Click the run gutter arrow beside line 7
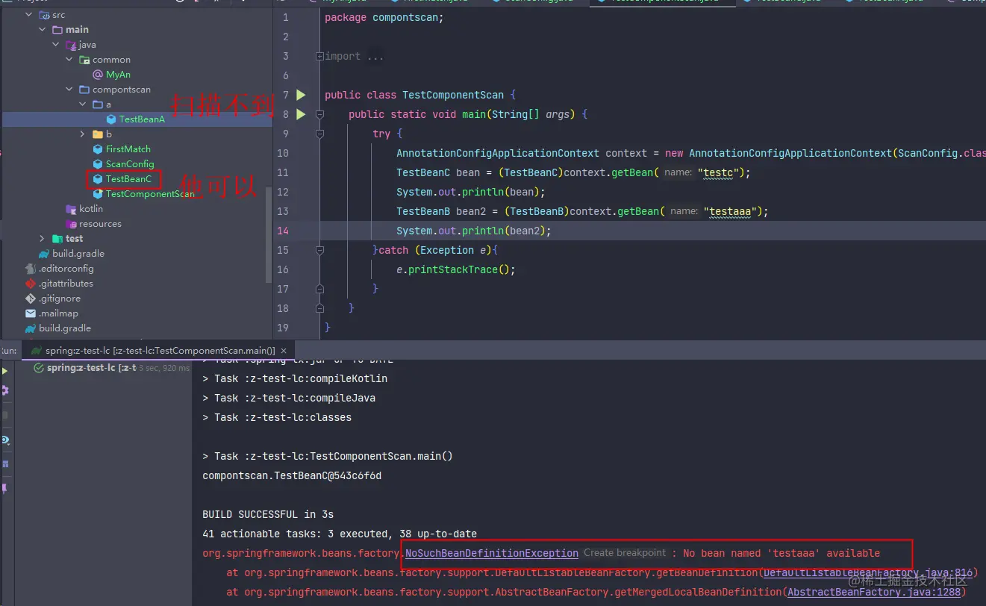 301,95
